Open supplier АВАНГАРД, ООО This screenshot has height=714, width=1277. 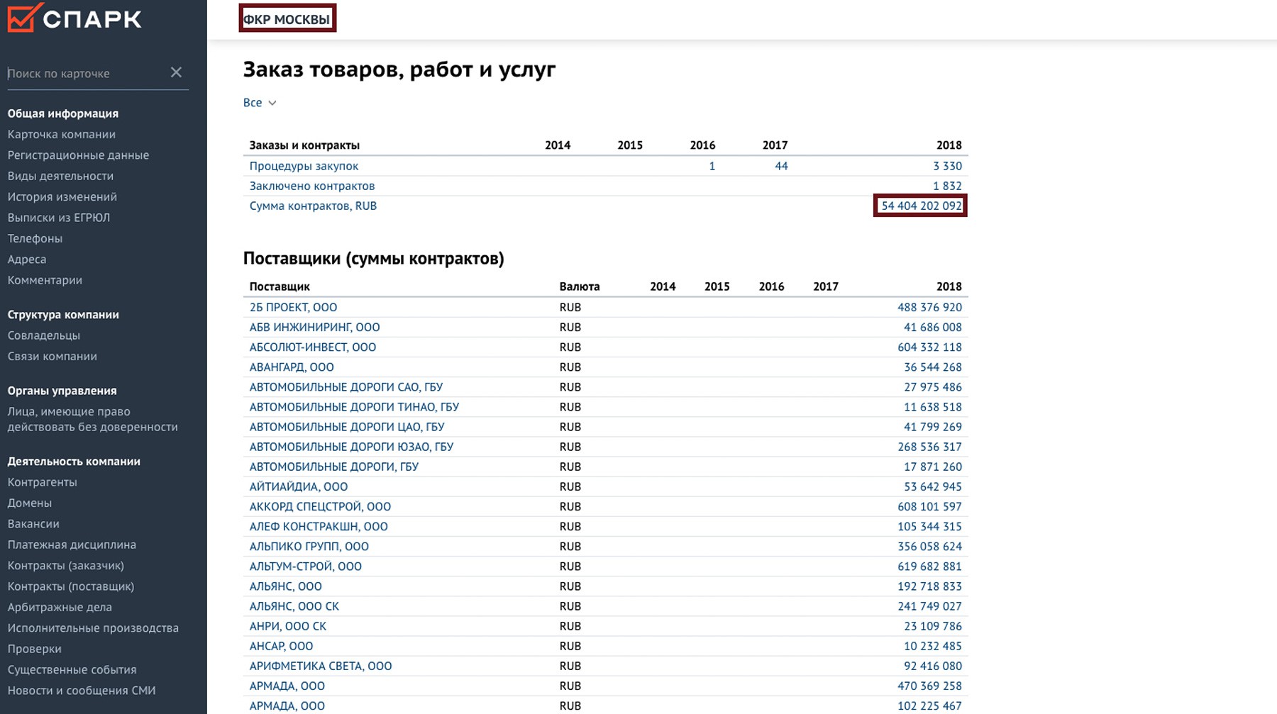coord(292,367)
